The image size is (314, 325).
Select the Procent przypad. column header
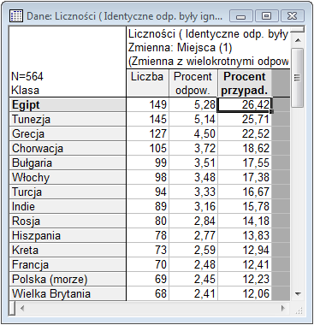(245, 83)
